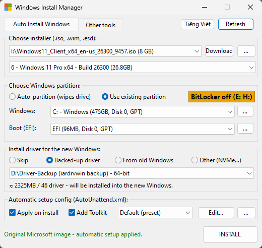Click the Windows: field label
The image size is (262, 248).
pos(22,111)
